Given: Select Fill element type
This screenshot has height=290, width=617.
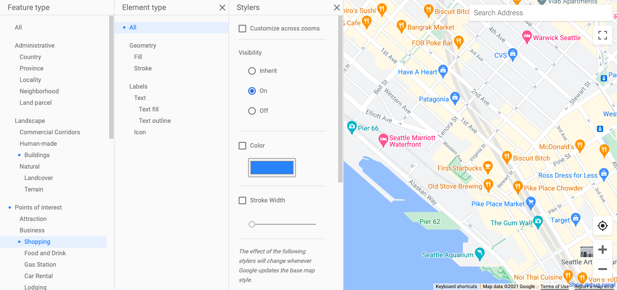Looking at the screenshot, I should coord(138,57).
